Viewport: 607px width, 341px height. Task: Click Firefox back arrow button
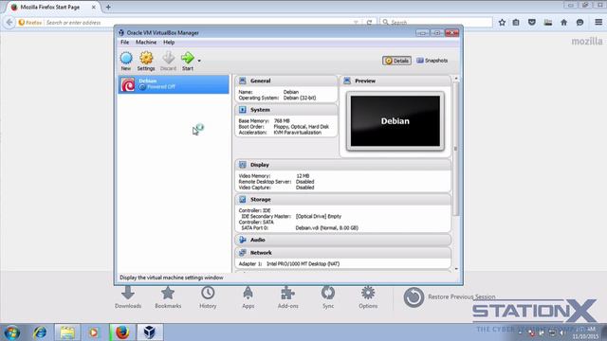(x=9, y=23)
